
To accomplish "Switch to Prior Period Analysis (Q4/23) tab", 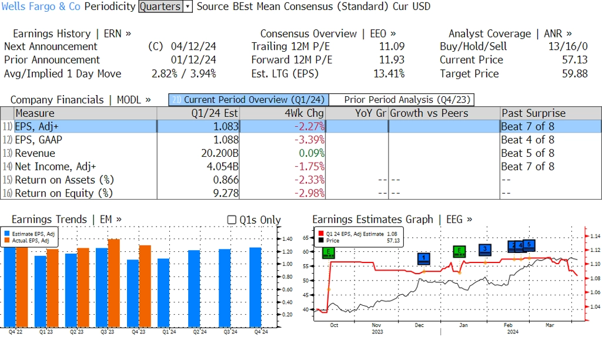I will coord(407,100).
